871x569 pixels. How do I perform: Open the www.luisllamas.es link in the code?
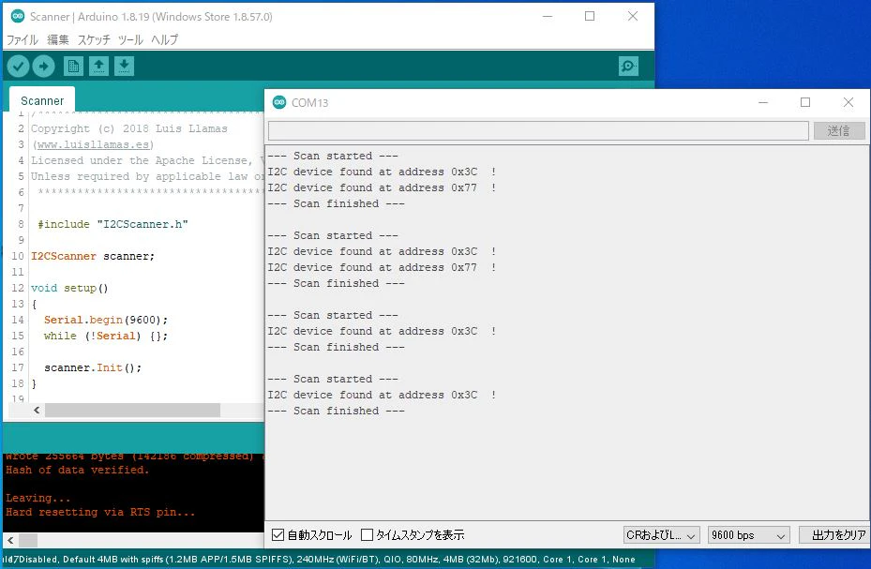(94, 144)
